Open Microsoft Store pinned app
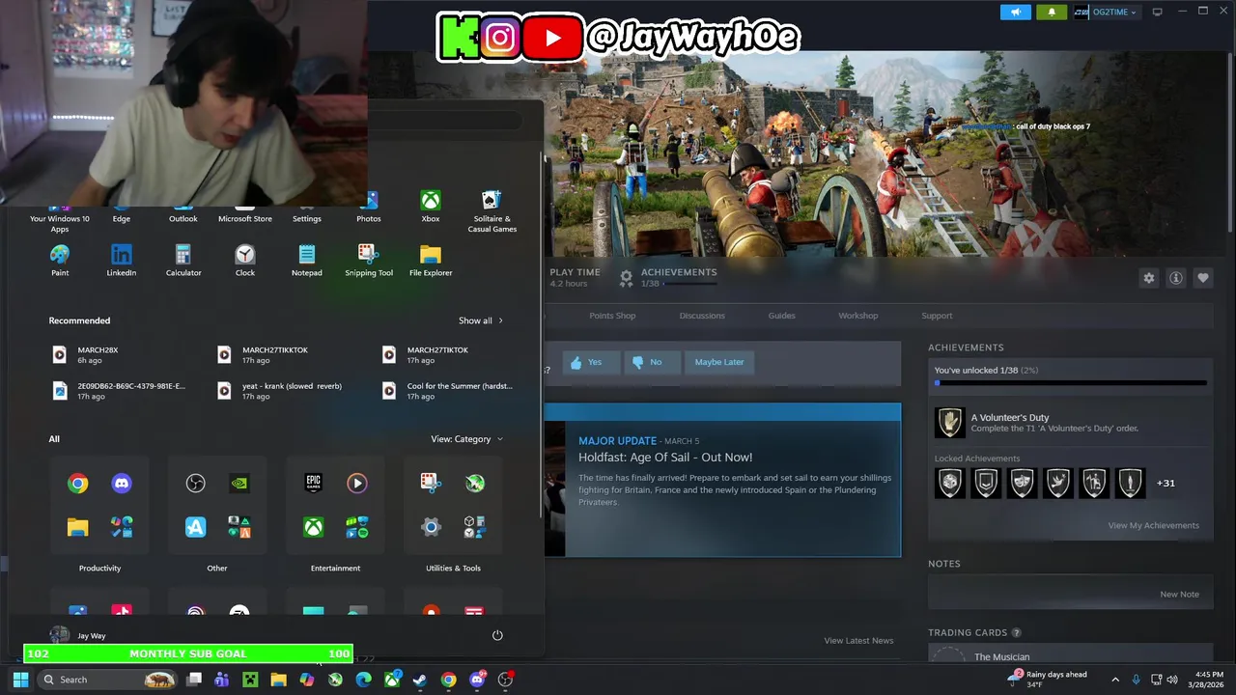 click(x=245, y=214)
